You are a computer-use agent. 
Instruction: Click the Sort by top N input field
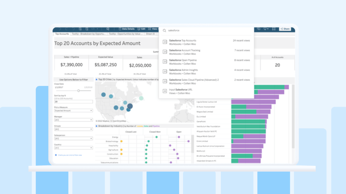pyautogui.click(x=74, y=101)
